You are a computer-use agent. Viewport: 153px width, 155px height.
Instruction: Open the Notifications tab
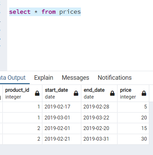(115, 78)
